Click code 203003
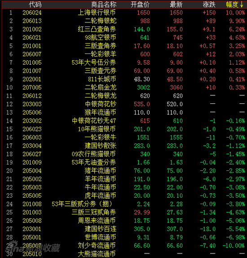247x258 pixels. tap(32, 104)
